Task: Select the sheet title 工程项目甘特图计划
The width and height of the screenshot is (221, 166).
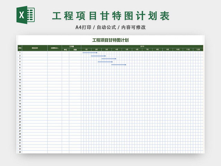Action: click(x=110, y=40)
